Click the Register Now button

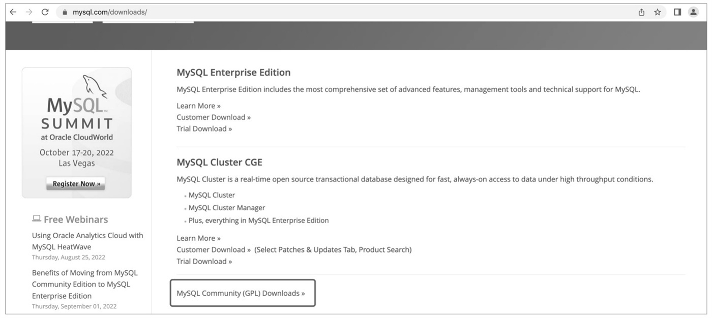[x=76, y=183]
